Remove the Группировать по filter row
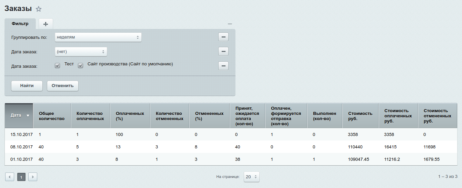 click(x=223, y=37)
